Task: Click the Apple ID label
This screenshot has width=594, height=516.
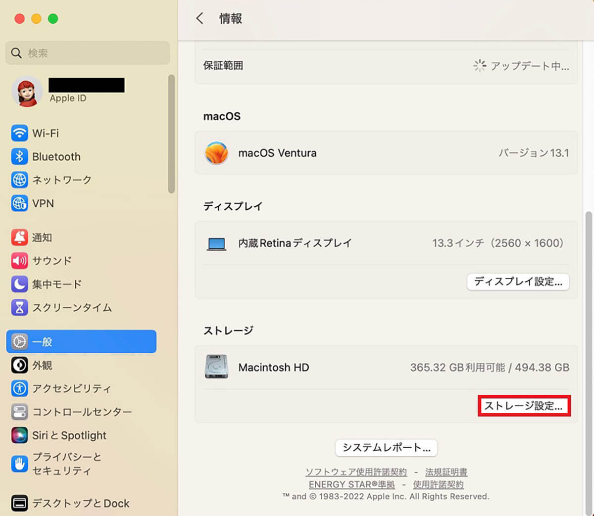Action: click(x=68, y=98)
